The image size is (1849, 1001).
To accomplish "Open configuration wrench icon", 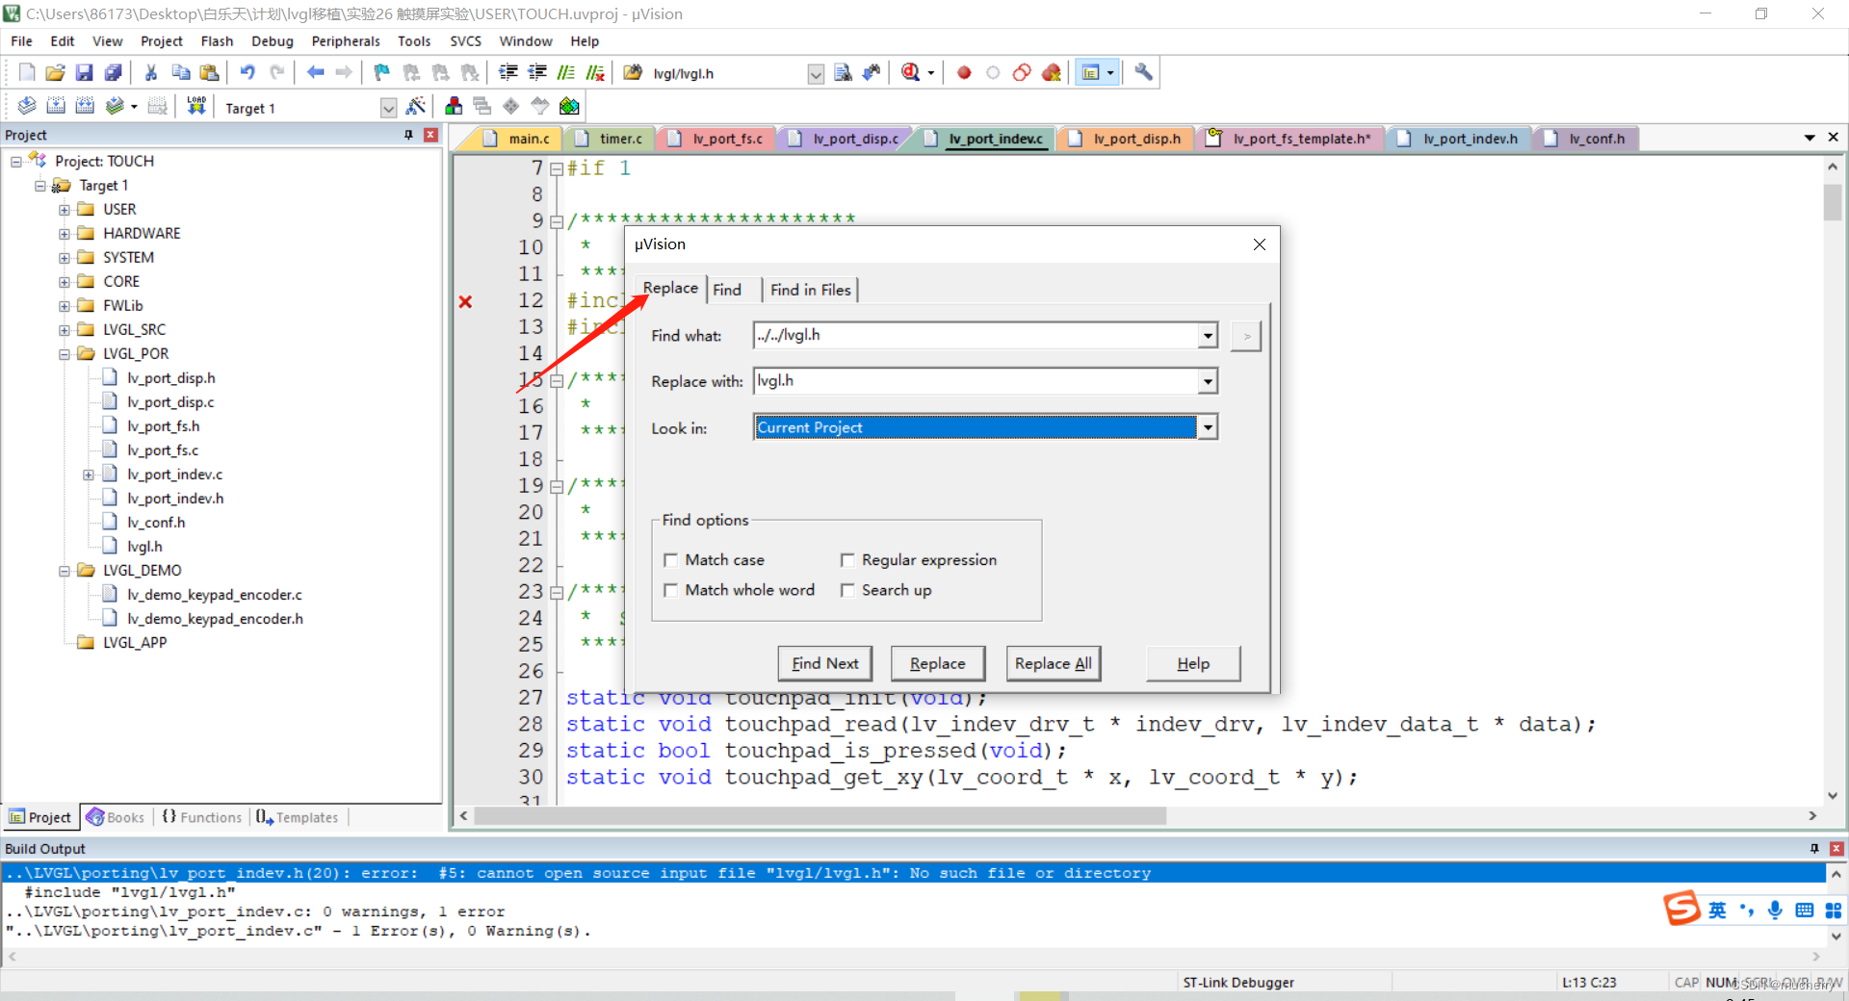I will 1143,73.
